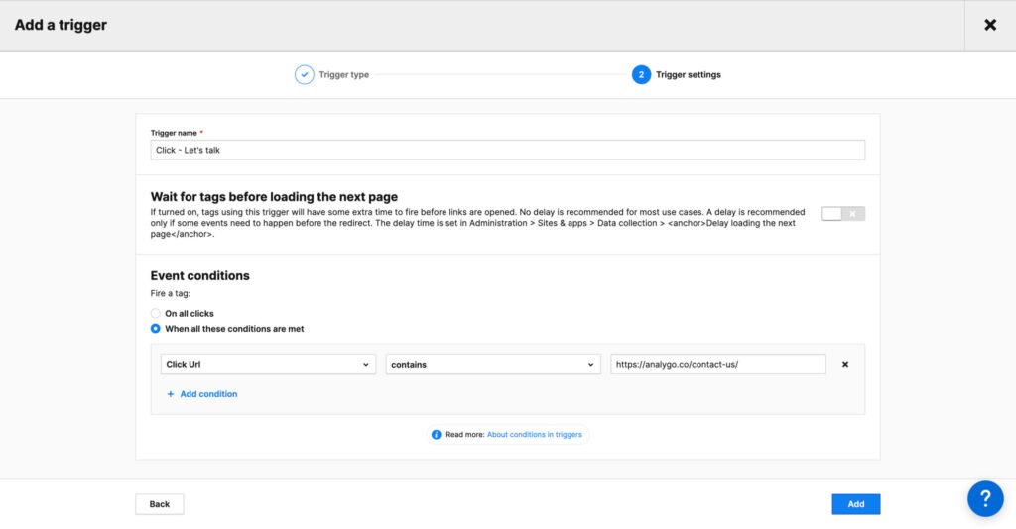Click the blue Add button
The height and width of the screenshot is (529, 1016).
[x=855, y=504]
